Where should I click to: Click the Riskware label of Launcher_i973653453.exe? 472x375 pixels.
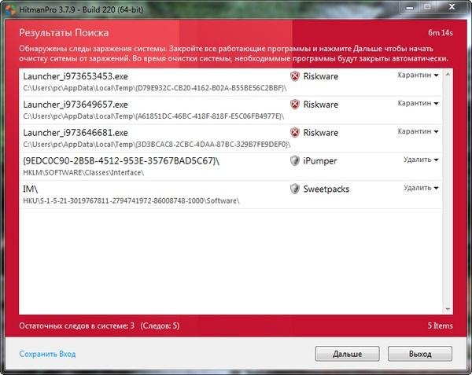(321, 76)
